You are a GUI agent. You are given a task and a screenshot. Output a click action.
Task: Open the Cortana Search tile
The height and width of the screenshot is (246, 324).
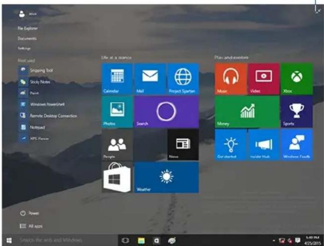click(167, 112)
